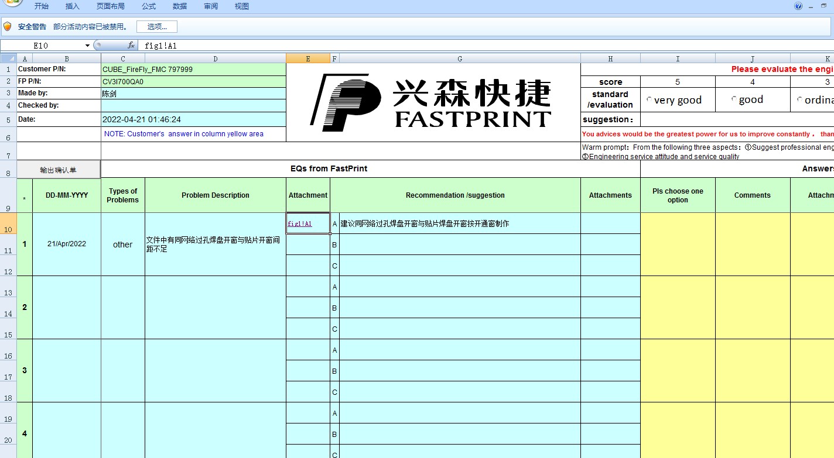This screenshot has width=834, height=458.
Task: Select column header I
Action: [678, 58]
